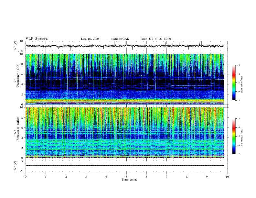Screen dimensions: 256x198
Task: Click time axis tick label "8"
Action: coord(187,177)
